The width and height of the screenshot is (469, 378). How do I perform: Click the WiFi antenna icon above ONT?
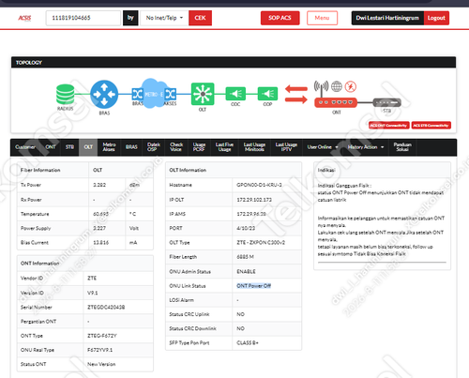coord(321,88)
